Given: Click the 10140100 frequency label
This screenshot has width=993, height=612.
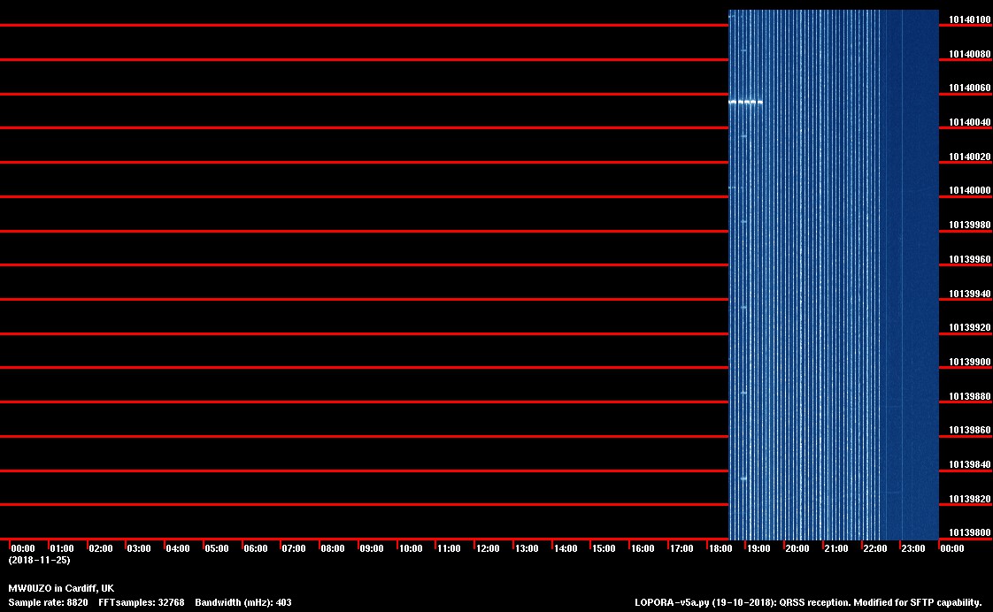Looking at the screenshot, I should [x=970, y=19].
